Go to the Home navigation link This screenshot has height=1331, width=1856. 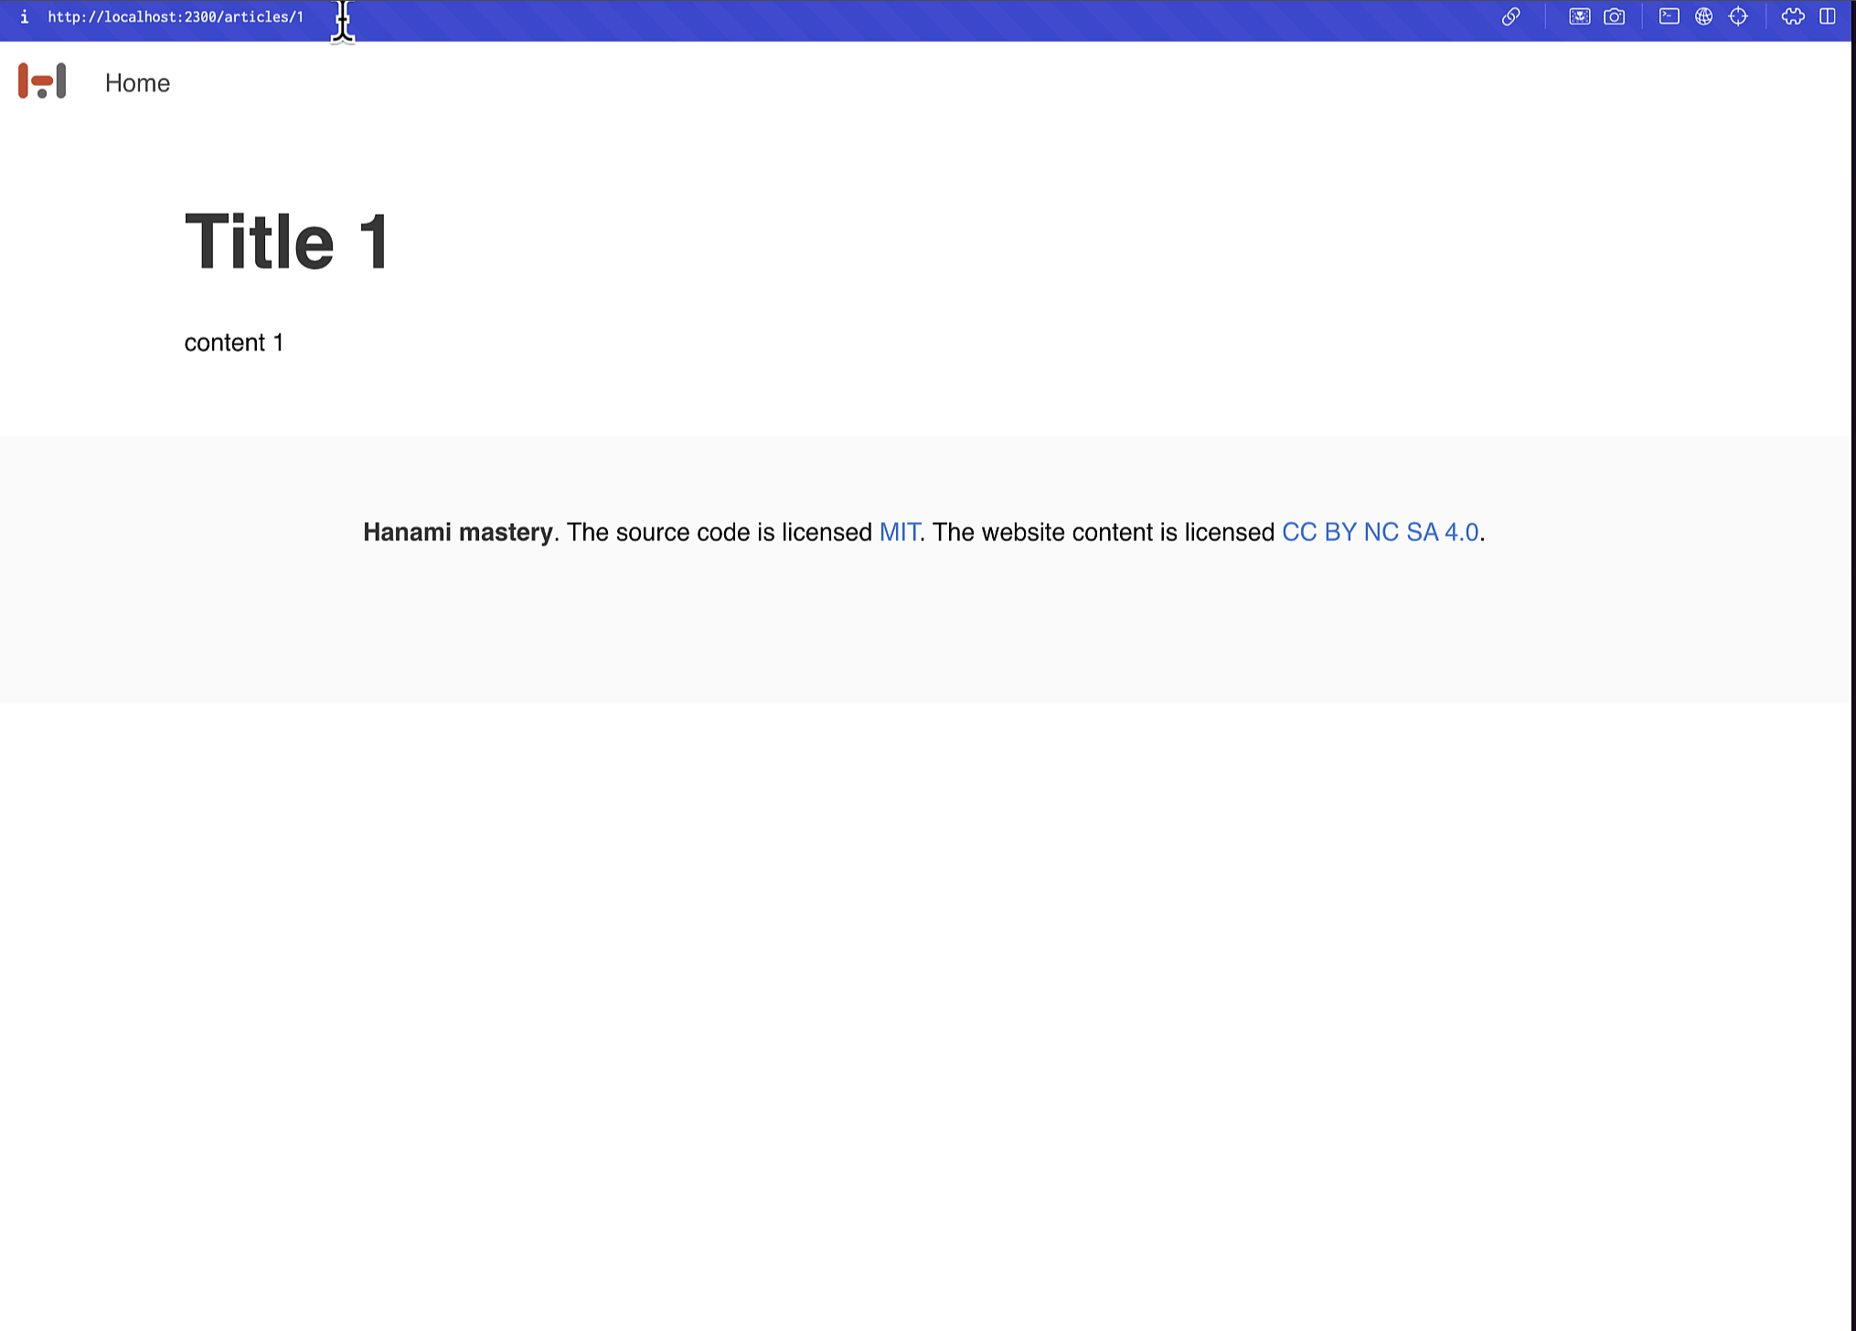(137, 83)
